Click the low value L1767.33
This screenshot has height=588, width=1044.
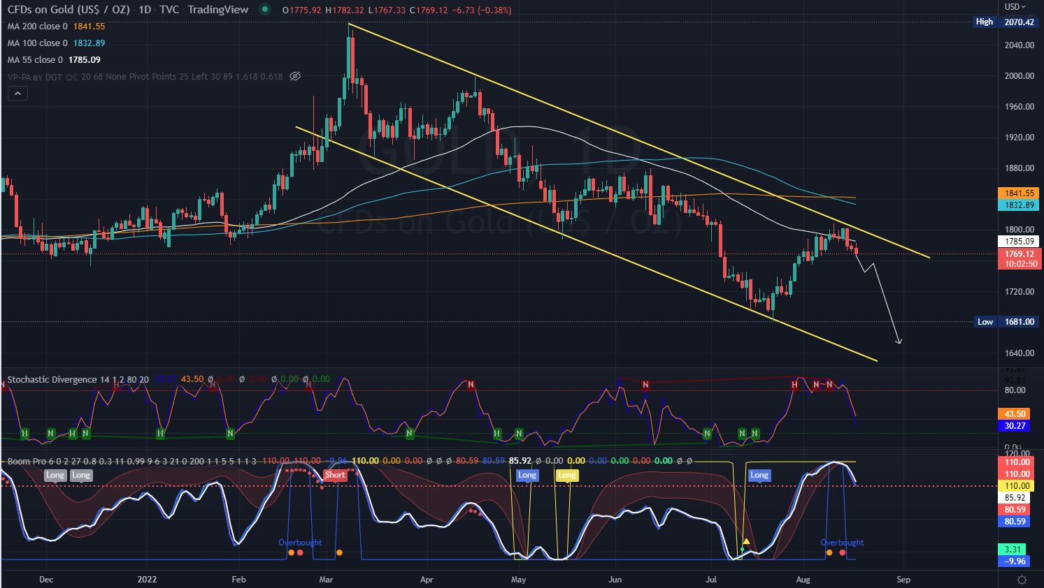(x=387, y=10)
